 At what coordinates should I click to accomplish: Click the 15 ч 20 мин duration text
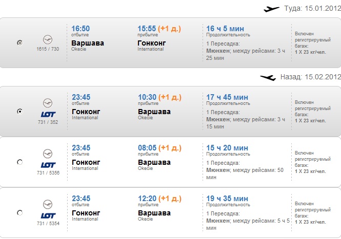point(227,148)
